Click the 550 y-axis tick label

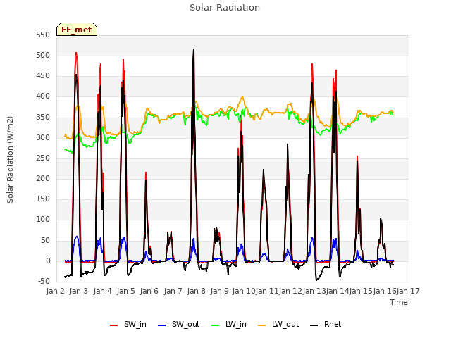pos(43,35)
